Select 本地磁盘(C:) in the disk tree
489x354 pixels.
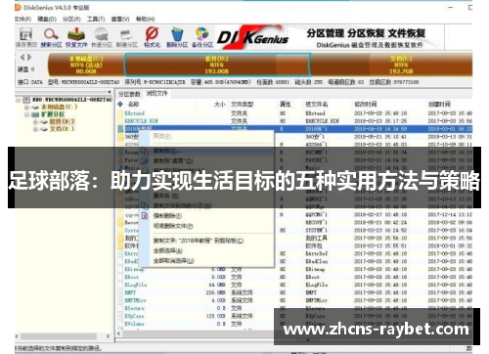59,107
